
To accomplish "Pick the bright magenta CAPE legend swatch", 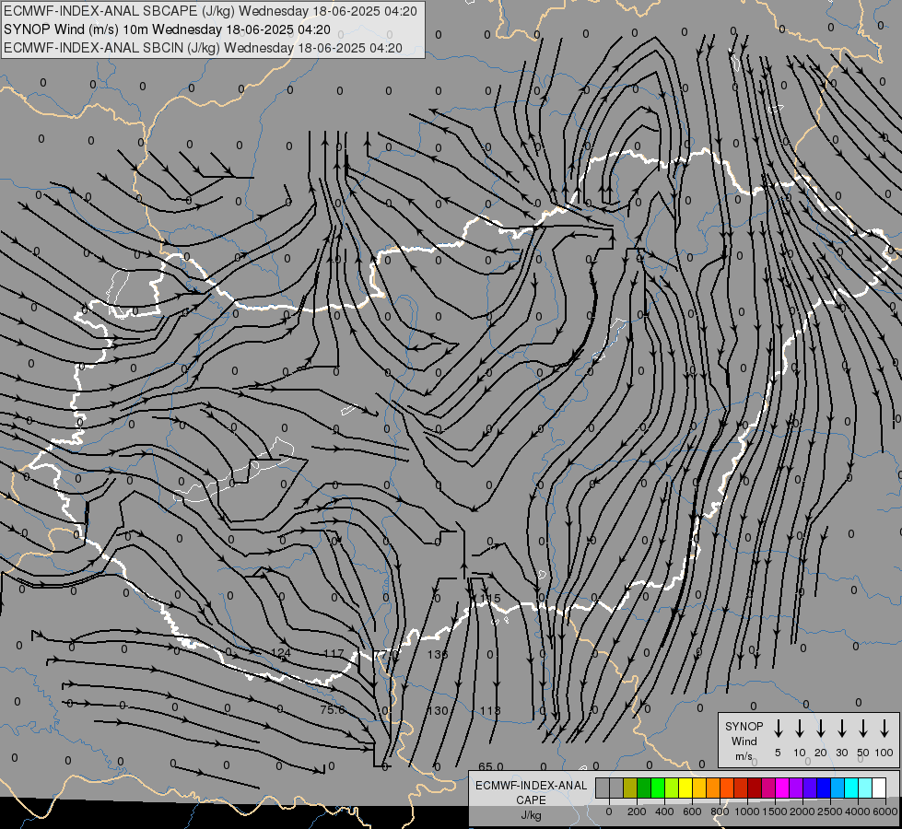I will coord(783,788).
